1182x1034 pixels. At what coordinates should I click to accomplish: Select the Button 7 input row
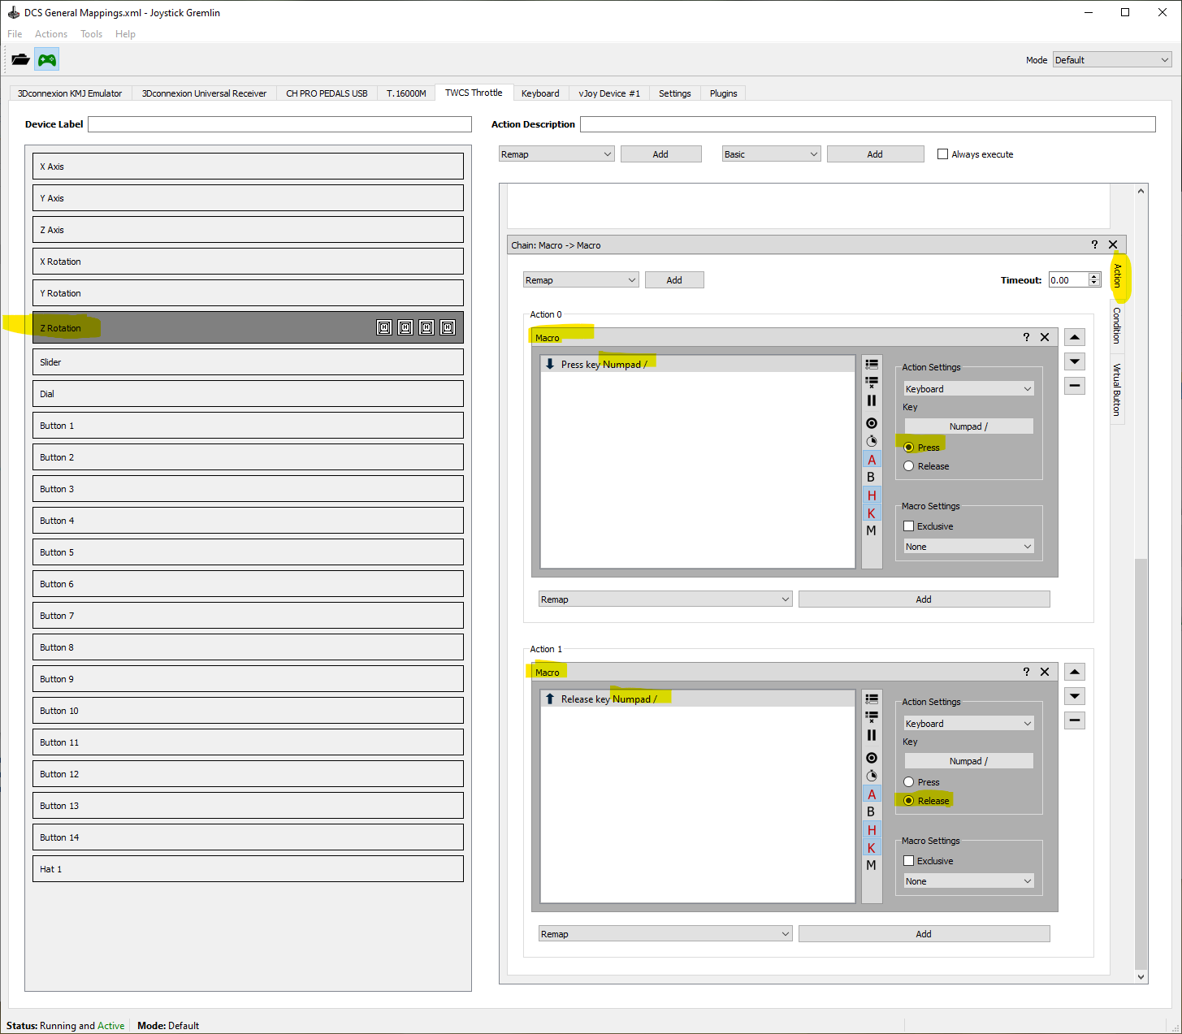248,616
